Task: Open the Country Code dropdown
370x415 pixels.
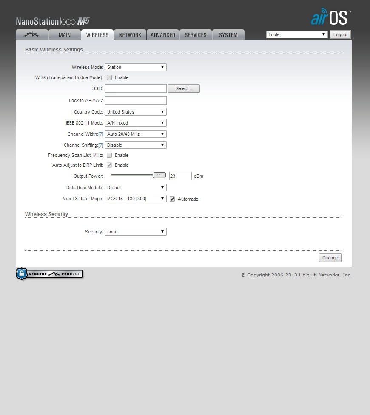Action: point(136,112)
